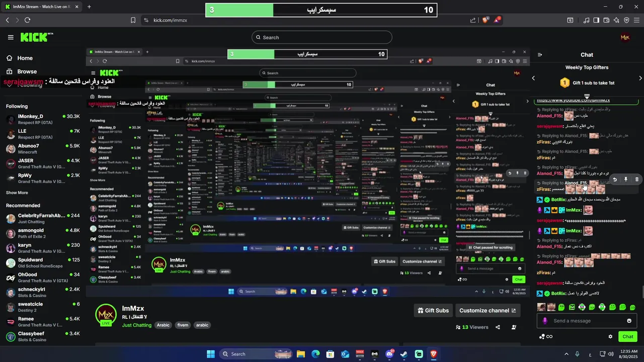
Task: Open LLE followed channel
Action: [43, 134]
